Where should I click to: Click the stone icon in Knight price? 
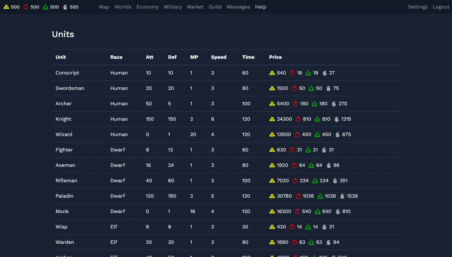click(x=337, y=119)
